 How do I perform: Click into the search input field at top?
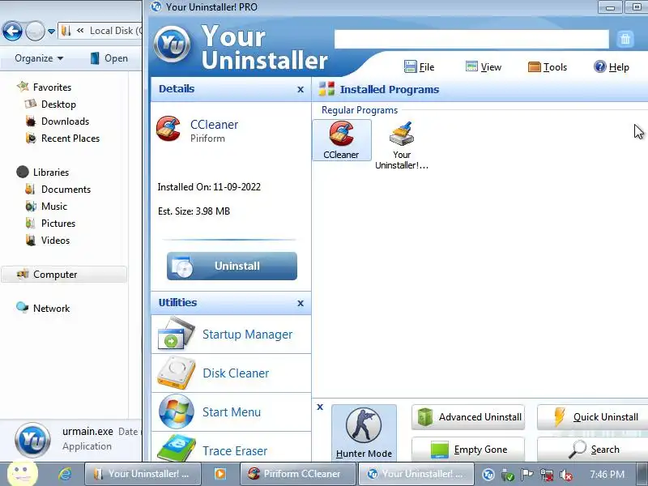[471, 39]
